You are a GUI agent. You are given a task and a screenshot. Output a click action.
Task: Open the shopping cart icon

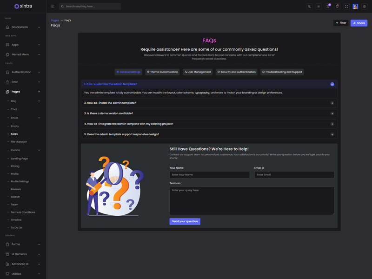(328, 7)
